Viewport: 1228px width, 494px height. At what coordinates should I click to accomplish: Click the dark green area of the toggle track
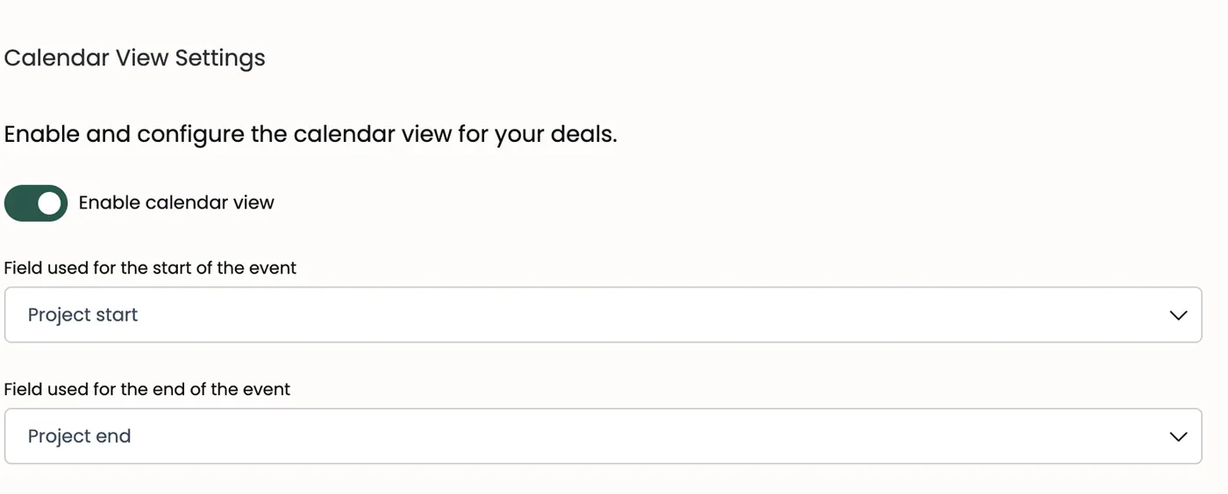pos(21,203)
